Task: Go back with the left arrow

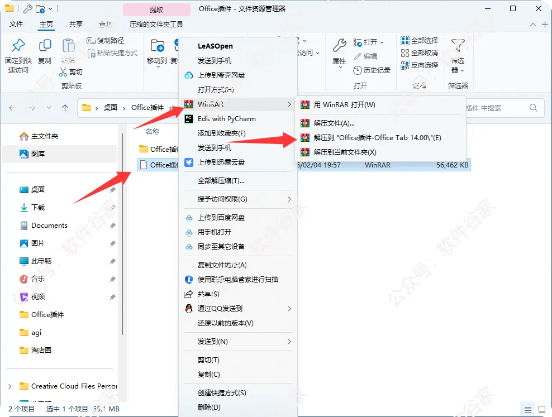Action: click(x=12, y=108)
